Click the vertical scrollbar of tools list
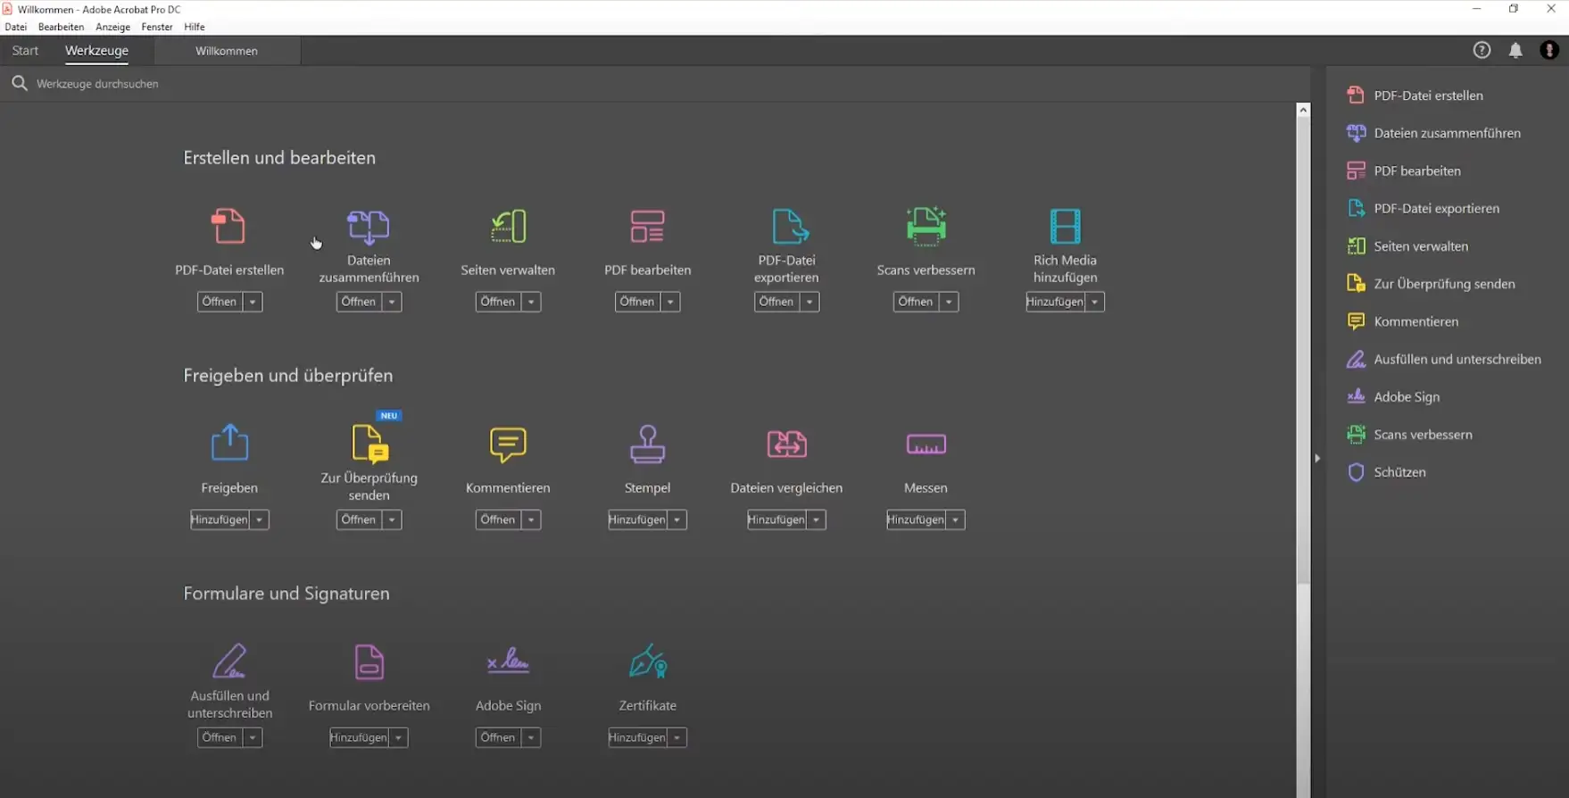This screenshot has width=1569, height=798. 1303,357
